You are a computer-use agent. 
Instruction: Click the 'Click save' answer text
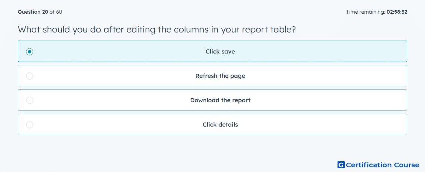click(x=220, y=51)
